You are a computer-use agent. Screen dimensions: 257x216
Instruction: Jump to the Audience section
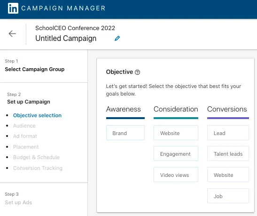24,126
